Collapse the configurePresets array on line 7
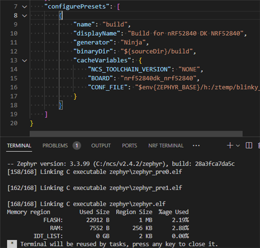The width and height of the screenshot is (260, 248). click(x=25, y=7)
